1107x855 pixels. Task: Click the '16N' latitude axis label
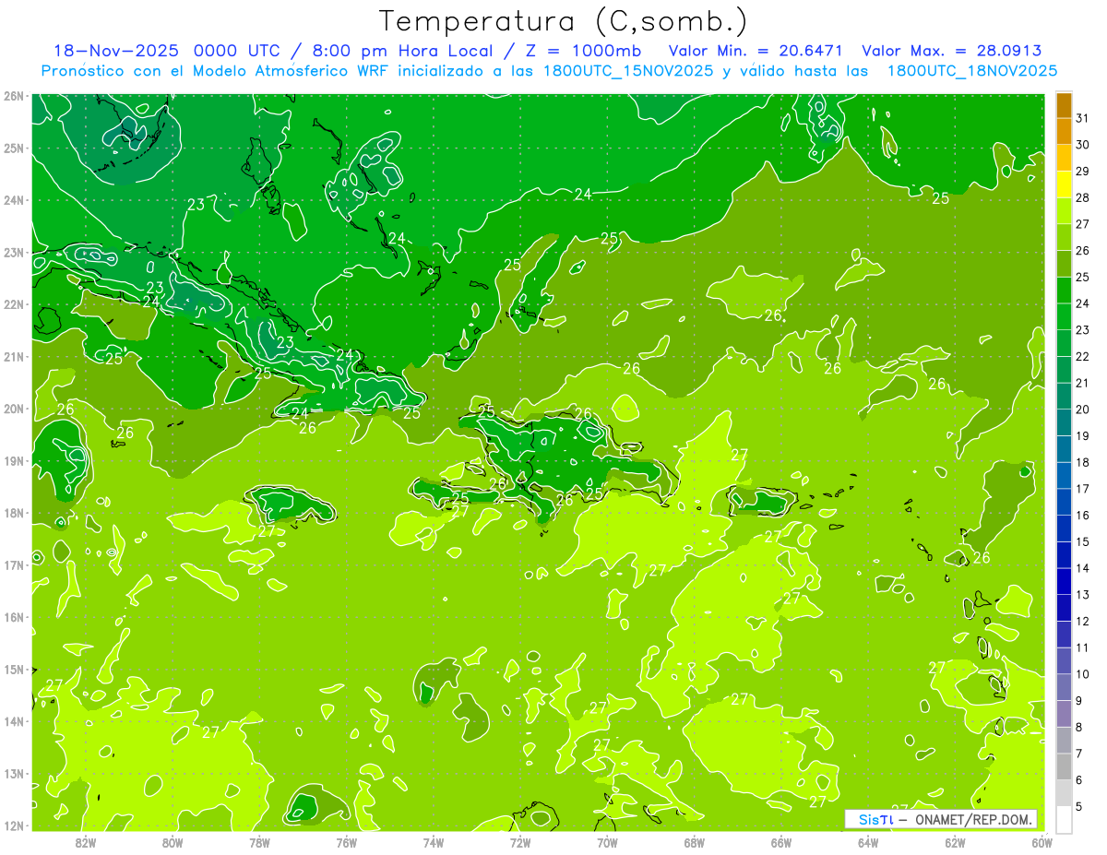click(13, 617)
